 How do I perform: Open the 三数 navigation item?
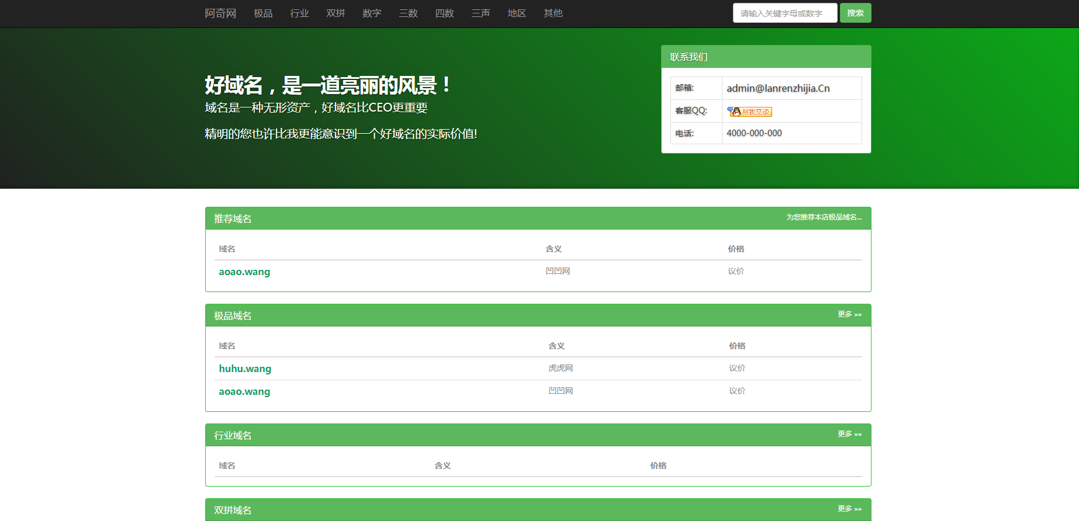point(408,13)
